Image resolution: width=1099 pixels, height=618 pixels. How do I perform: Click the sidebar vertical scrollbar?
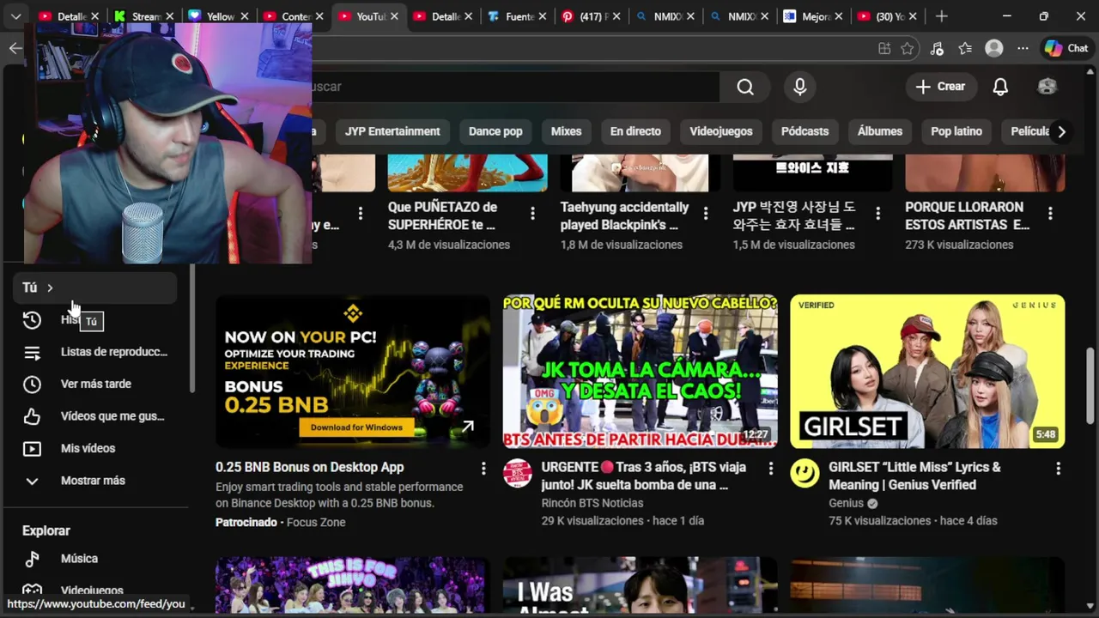pos(191,329)
